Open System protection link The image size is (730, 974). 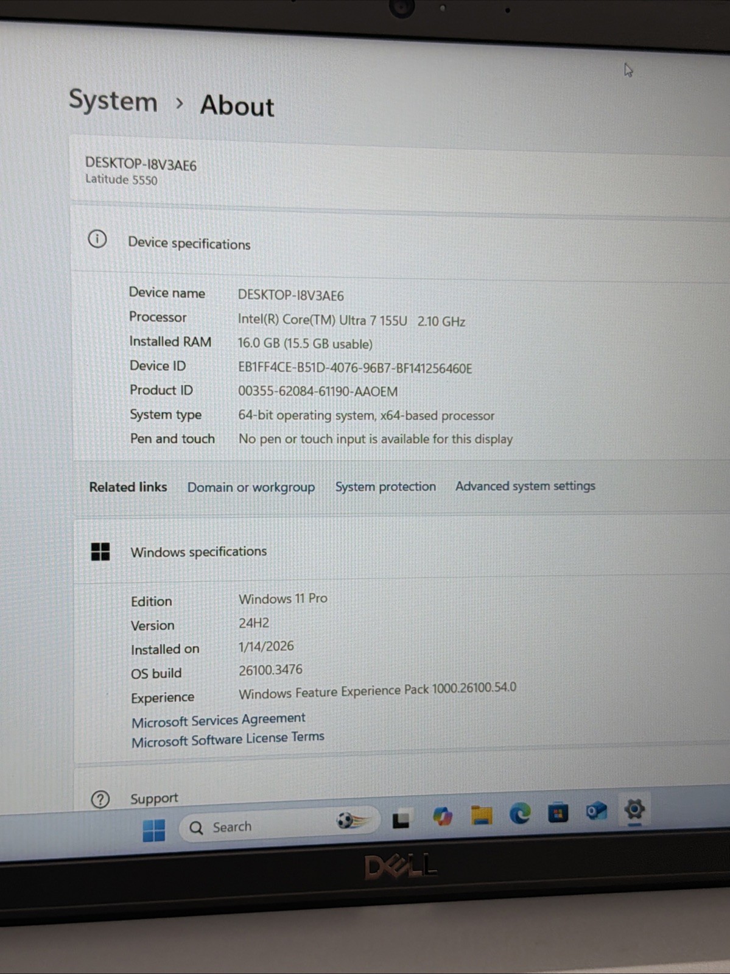click(385, 487)
